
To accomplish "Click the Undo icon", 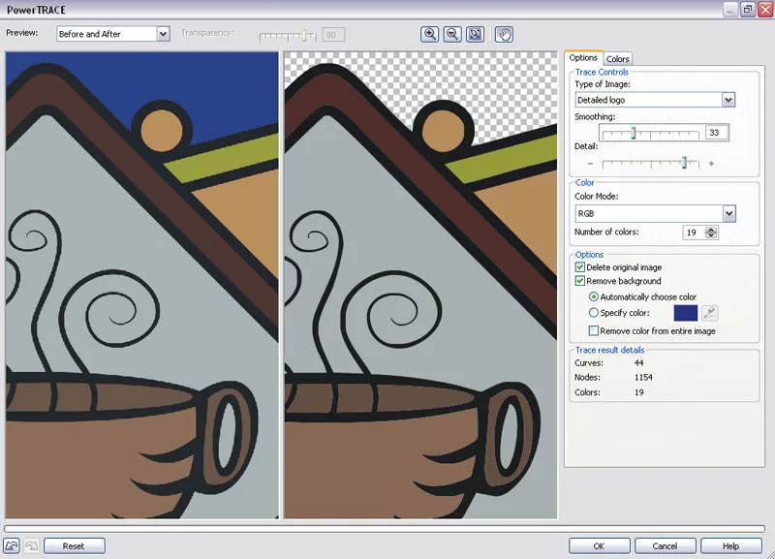I will coord(13,544).
